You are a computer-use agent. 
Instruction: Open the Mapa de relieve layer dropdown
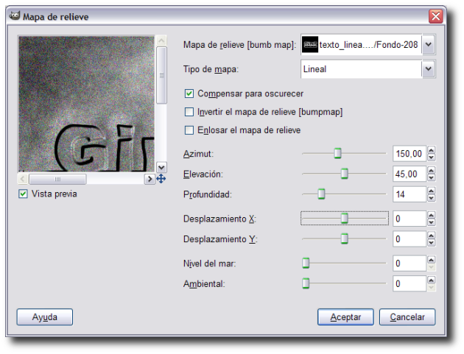[428, 45]
